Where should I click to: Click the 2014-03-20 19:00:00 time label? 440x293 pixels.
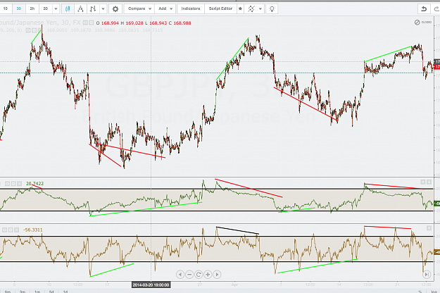tap(151, 285)
